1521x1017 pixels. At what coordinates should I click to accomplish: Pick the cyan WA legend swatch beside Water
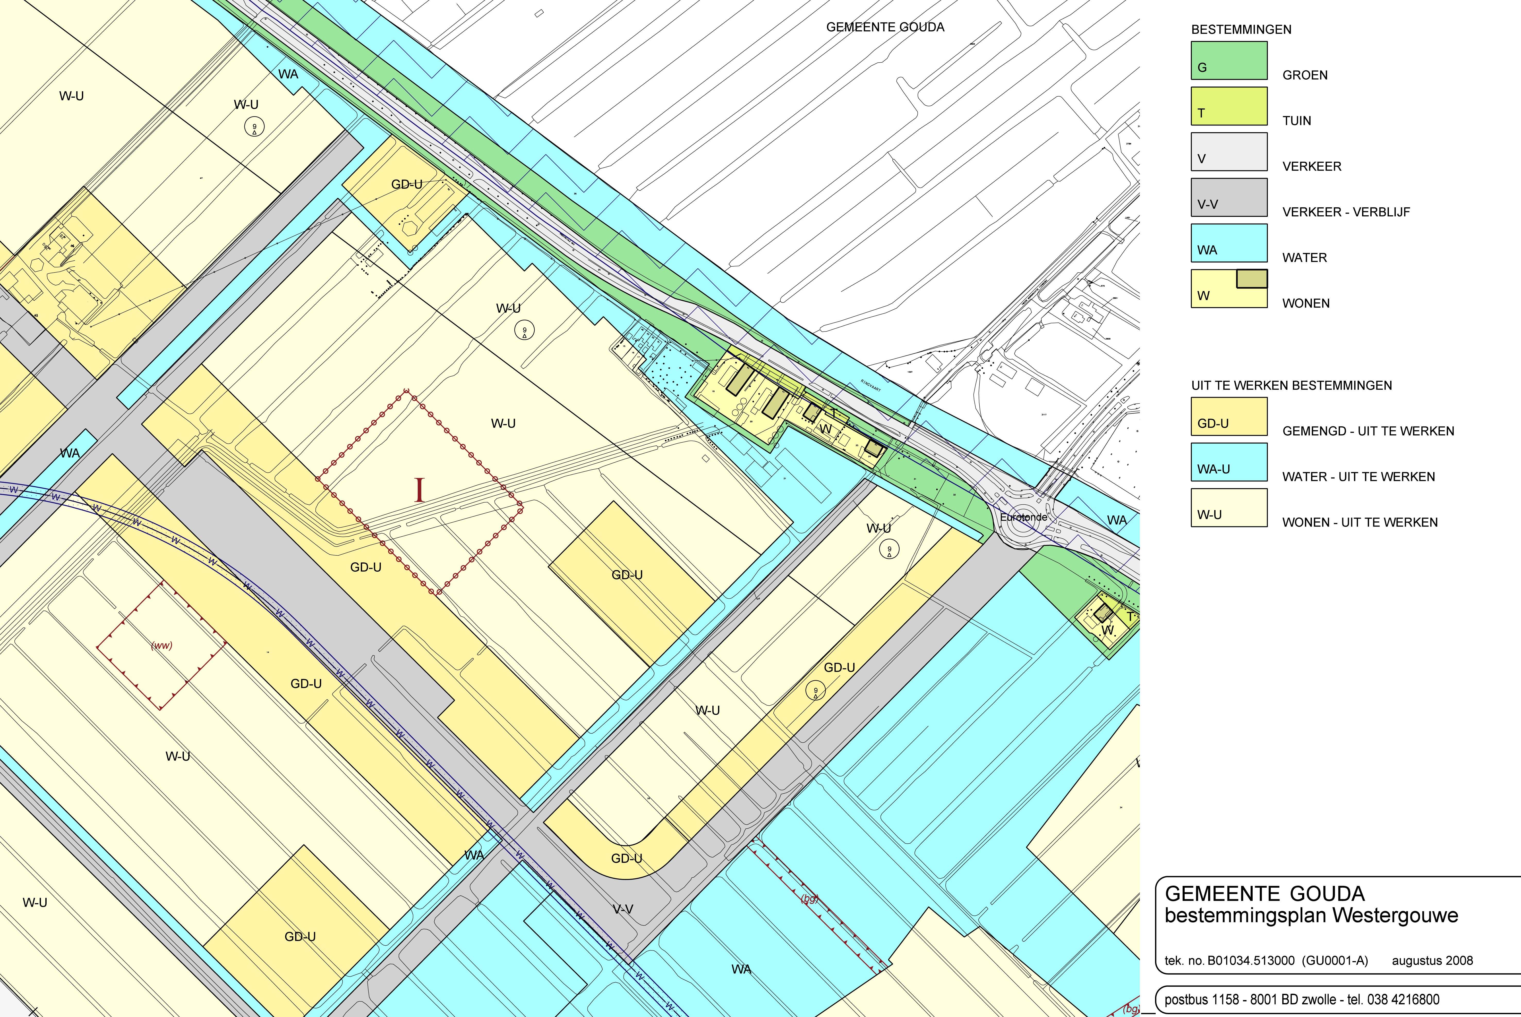click(1229, 243)
